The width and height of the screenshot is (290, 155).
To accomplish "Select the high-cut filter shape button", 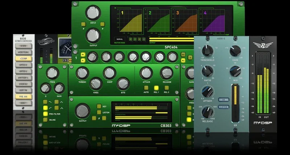I will coord(45,102).
